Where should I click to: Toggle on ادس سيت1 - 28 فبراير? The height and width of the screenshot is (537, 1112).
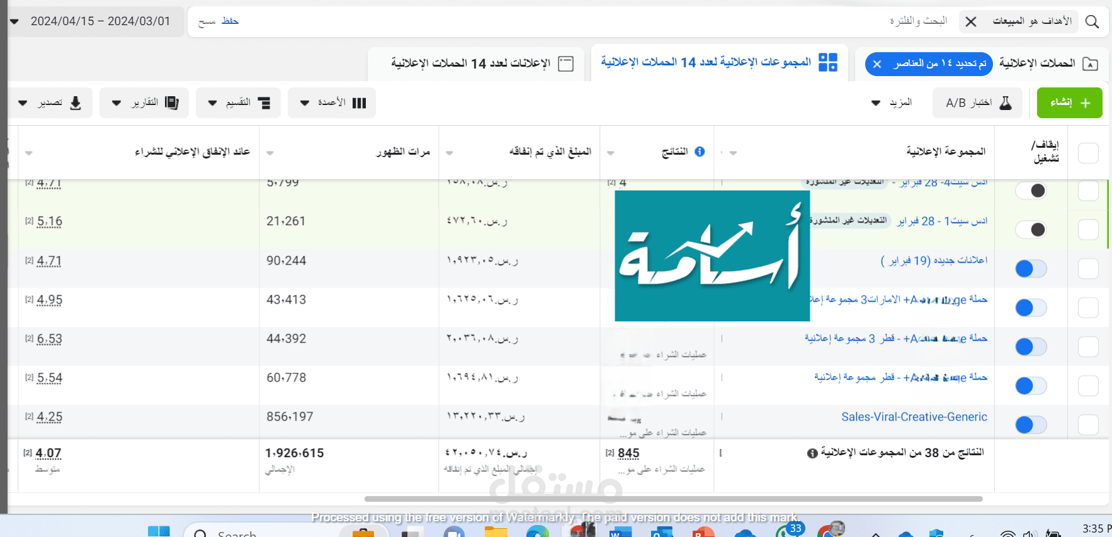pos(1031,230)
